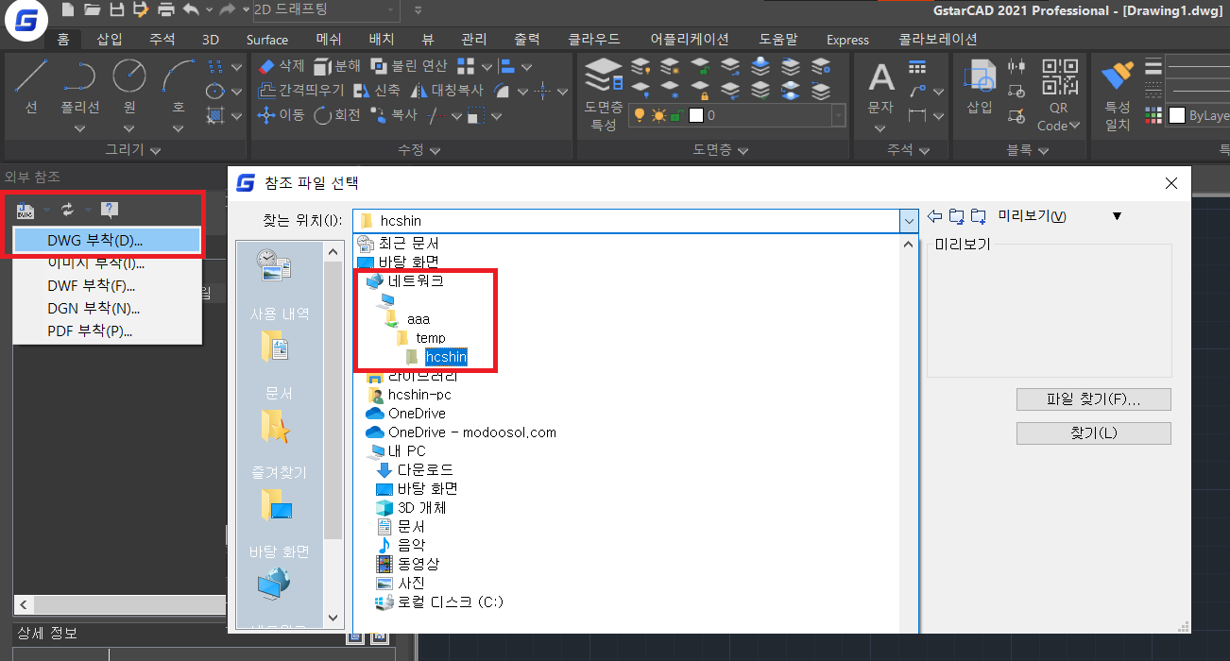Toggle layer 0 lock icon
Screen dimensions: 1230x661
677,115
